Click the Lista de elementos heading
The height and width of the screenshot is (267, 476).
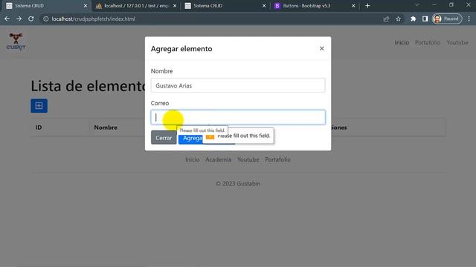click(x=88, y=86)
